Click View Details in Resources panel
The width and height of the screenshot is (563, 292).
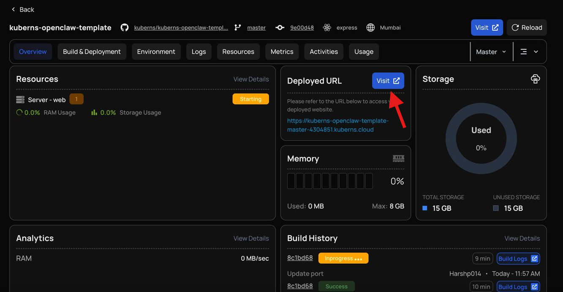(251, 79)
